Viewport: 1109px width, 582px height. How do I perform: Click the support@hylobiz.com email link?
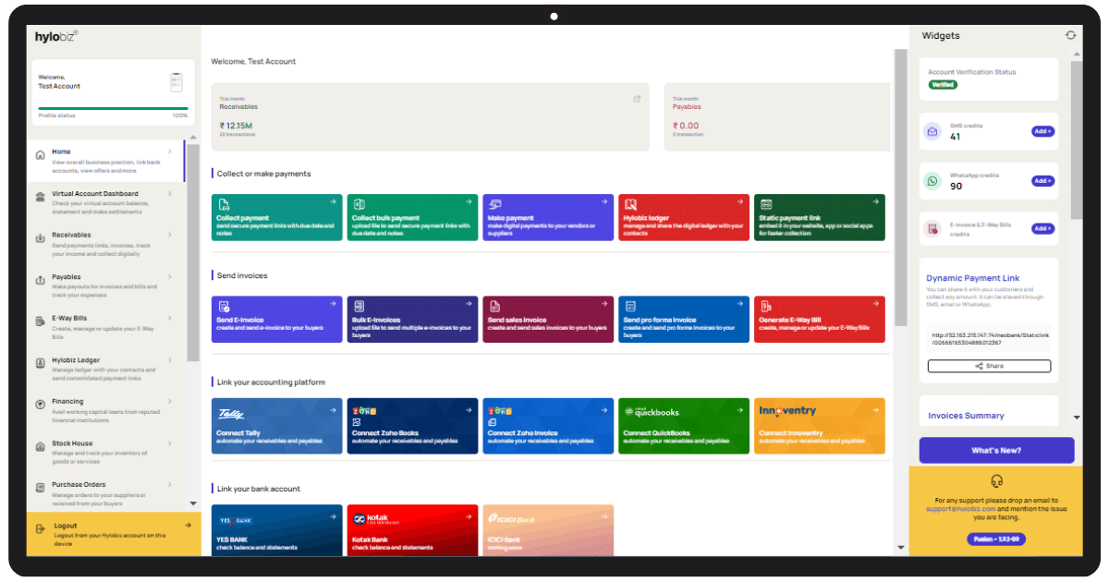pos(960,509)
